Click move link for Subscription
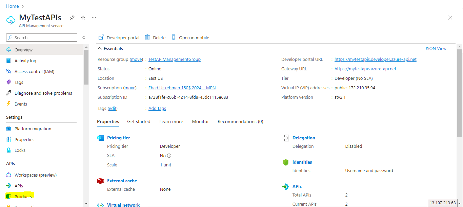This screenshot has width=463, height=207. click(129, 88)
